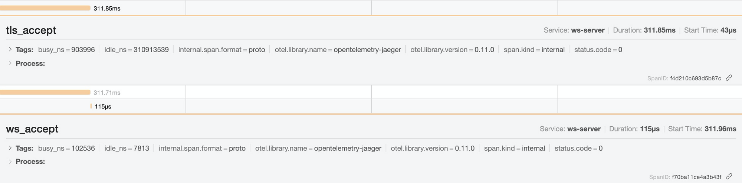Click the idle_ns = 7813 tag
Screen dimensions: 742x183
click(x=127, y=148)
